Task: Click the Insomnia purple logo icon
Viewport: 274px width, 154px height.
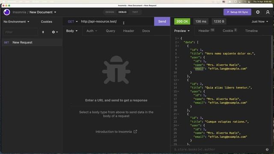Action: point(7,12)
